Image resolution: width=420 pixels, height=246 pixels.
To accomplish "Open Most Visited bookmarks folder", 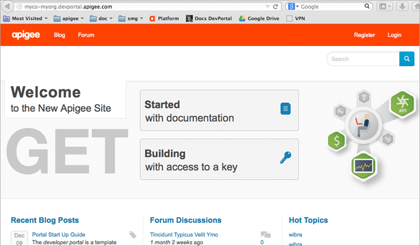I will [x=25, y=19].
